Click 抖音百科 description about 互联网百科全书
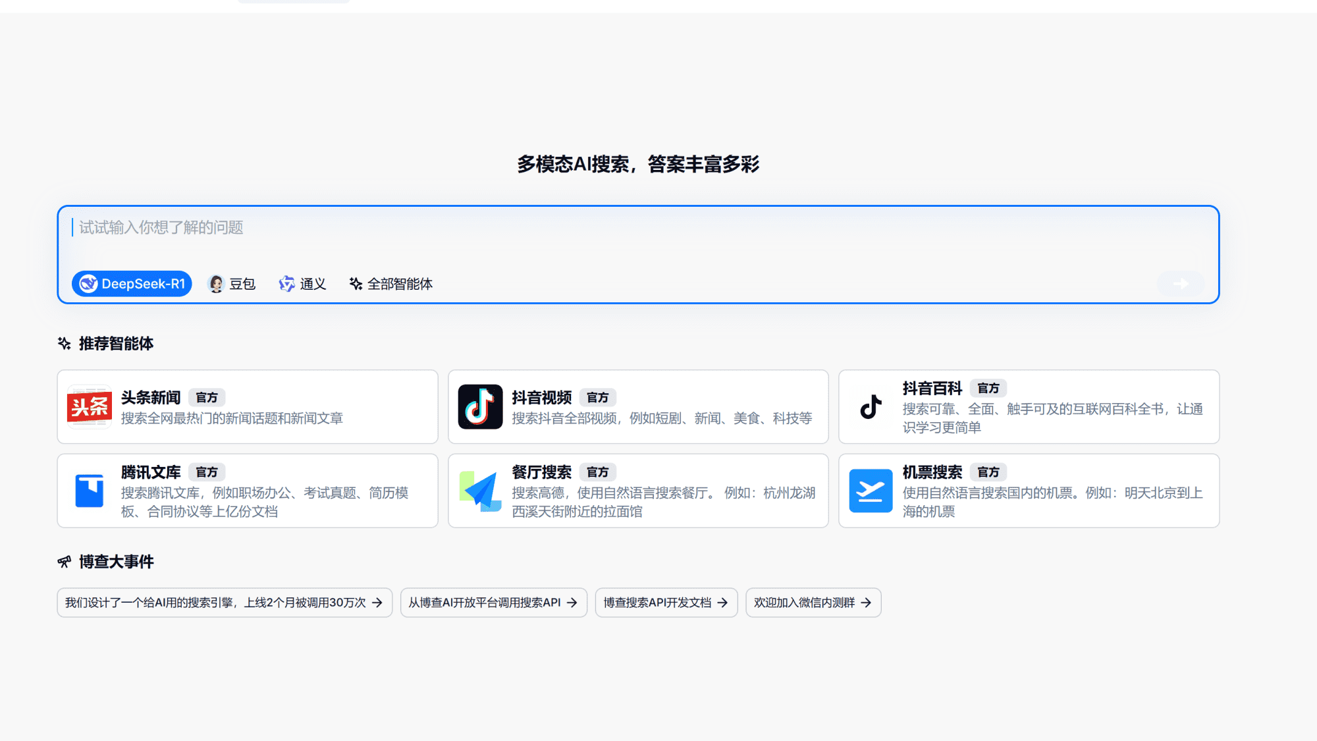The image size is (1317, 741). point(1052,418)
